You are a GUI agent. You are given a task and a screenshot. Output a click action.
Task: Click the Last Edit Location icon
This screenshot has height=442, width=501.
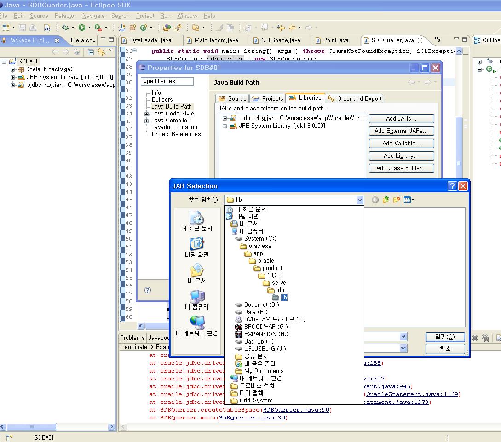pyautogui.click(x=281, y=28)
